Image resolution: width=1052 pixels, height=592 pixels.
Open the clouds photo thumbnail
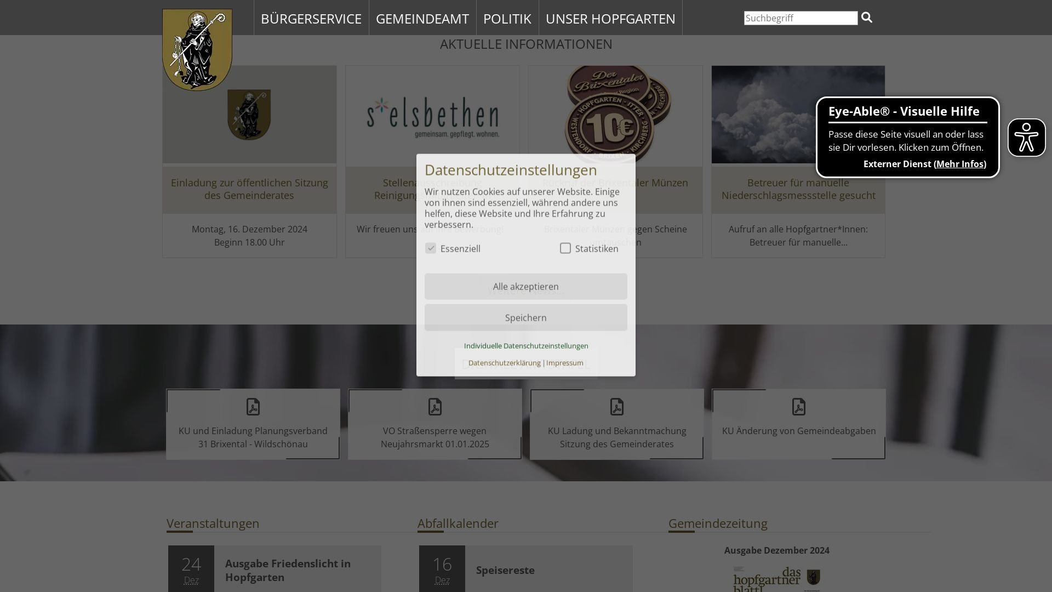(x=798, y=115)
